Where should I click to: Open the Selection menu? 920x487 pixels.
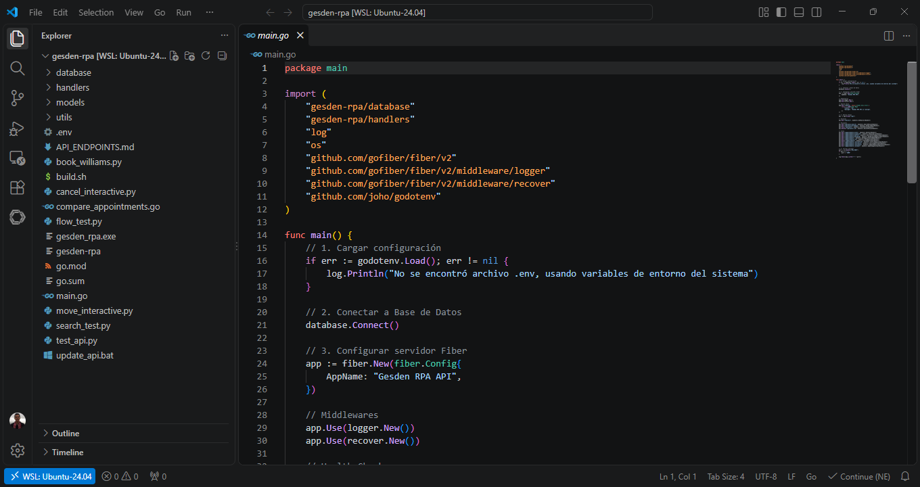96,12
